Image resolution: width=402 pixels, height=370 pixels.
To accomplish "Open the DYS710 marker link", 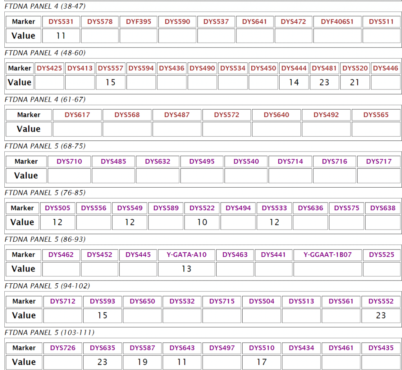I will point(69,161).
